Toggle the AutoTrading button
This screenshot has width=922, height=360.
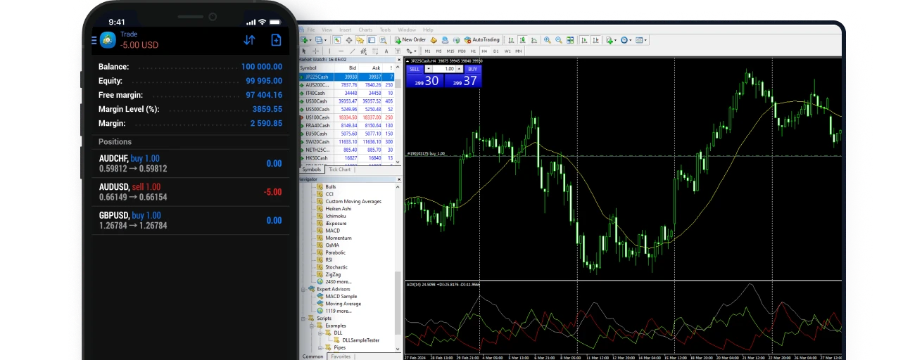tap(481, 40)
